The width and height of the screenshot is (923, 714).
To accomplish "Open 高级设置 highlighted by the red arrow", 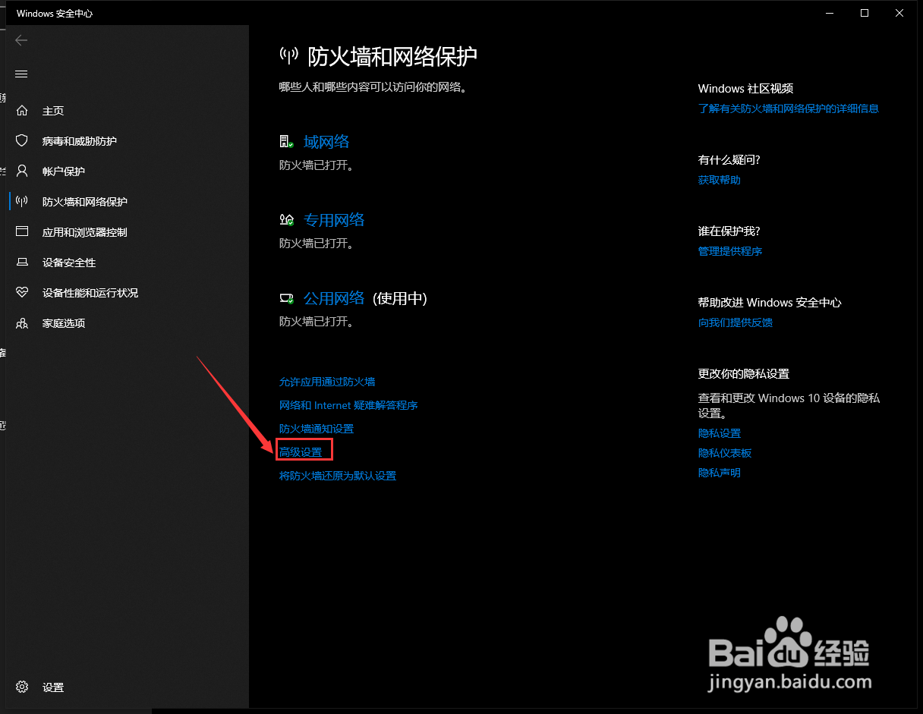I will point(304,449).
